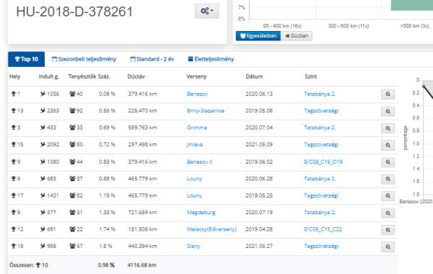The image size is (433, 274).
Task: Click the Dúctáv column header
Action: [136, 76]
